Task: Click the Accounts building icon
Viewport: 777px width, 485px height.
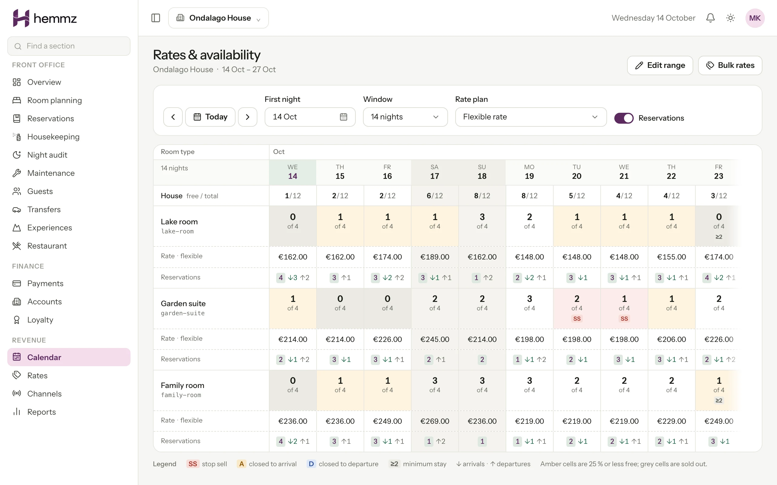Action: coord(17,302)
